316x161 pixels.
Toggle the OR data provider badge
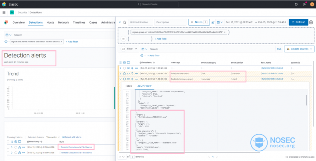(x=123, y=39)
